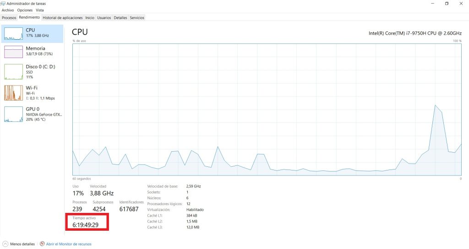Click the Task Manager title bar icon

3,4
